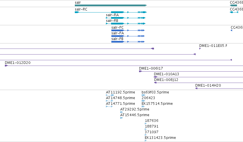Select the AT29292.5prime EST glyph
This screenshot has height=142, width=243.
click(122, 112)
